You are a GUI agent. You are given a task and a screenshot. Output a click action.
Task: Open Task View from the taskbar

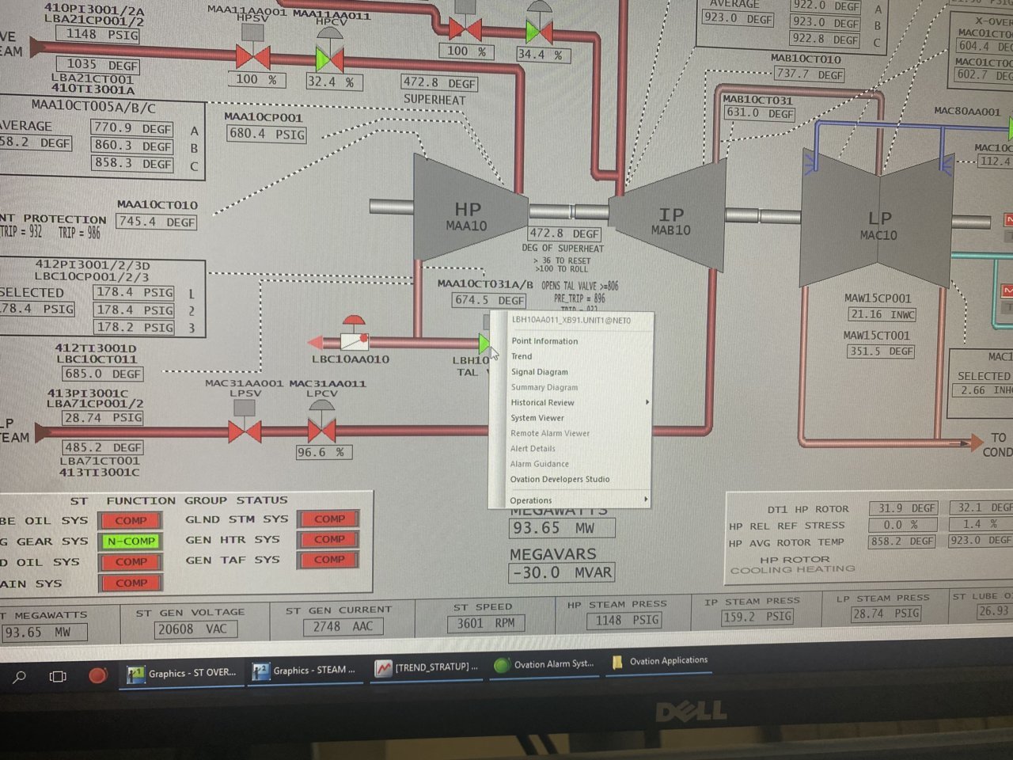click(58, 676)
